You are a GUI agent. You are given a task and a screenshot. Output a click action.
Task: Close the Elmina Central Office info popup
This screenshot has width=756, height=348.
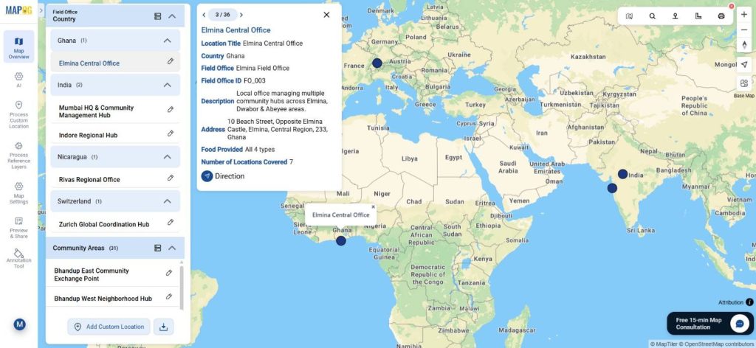[326, 15]
